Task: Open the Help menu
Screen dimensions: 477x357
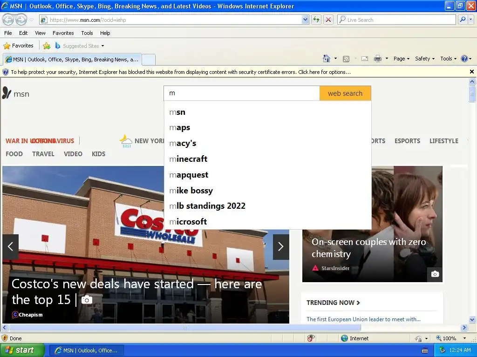Action: (105, 33)
